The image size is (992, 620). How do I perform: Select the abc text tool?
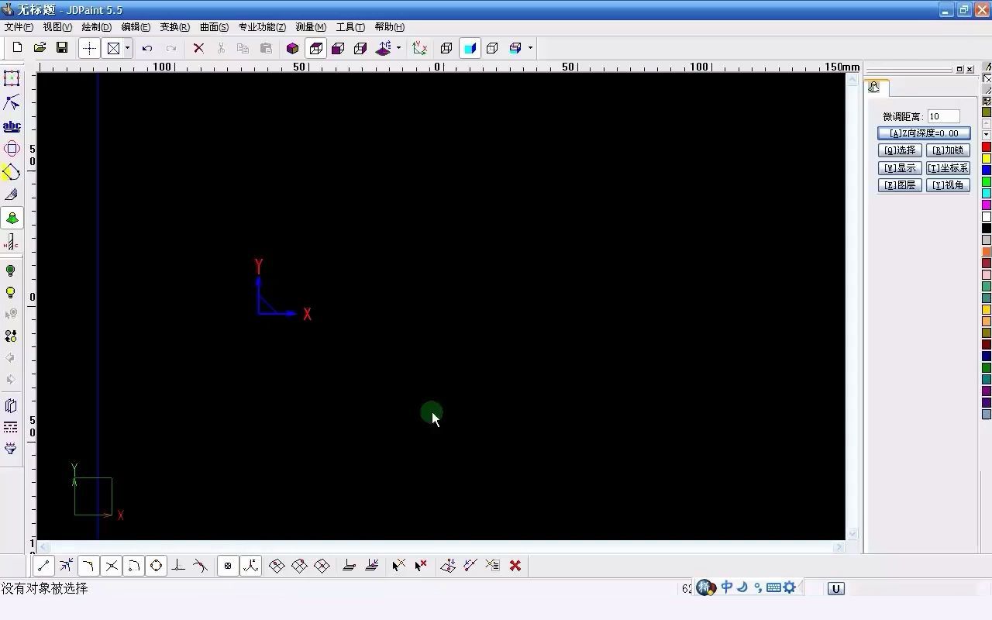pos(12,126)
